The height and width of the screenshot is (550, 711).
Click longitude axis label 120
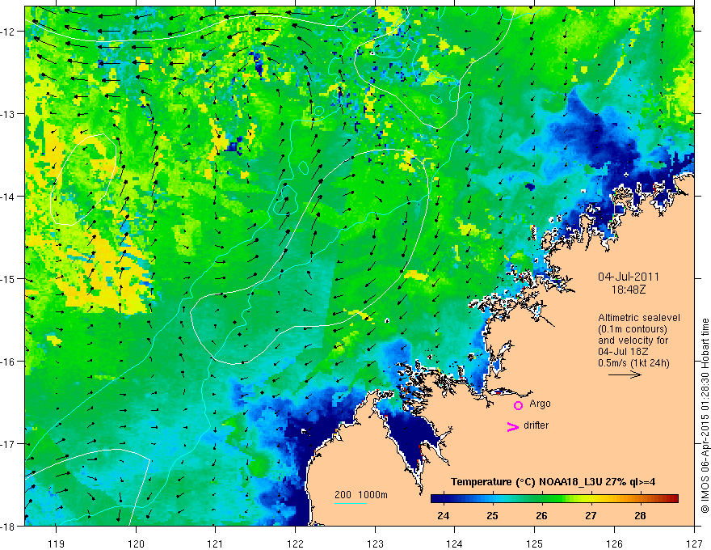click(136, 544)
